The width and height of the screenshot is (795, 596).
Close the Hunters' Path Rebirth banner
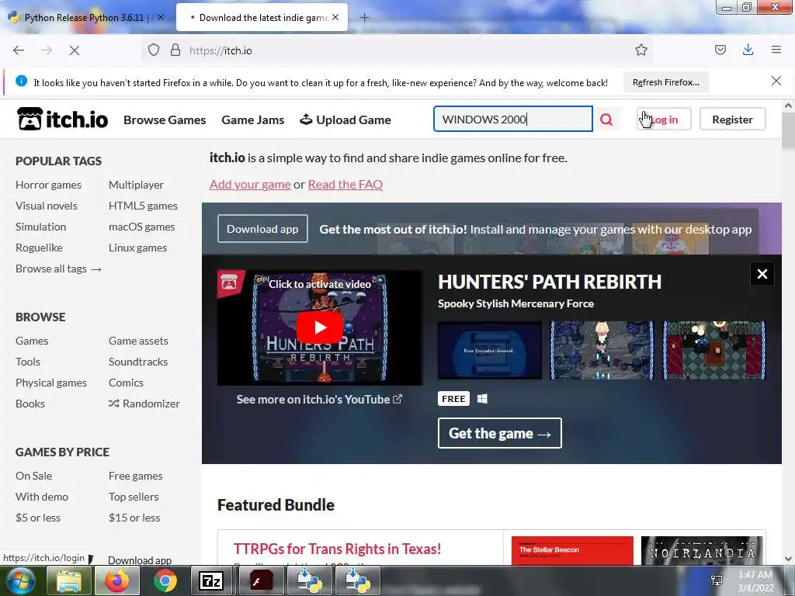762,274
